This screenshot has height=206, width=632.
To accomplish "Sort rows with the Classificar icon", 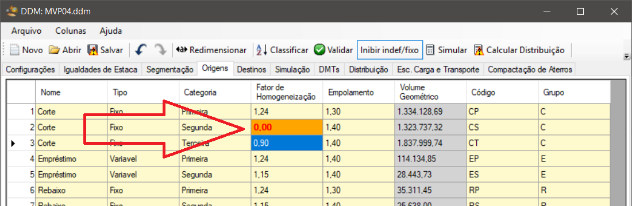I will pos(262,50).
